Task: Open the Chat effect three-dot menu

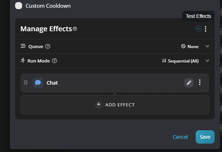Action: point(200,82)
